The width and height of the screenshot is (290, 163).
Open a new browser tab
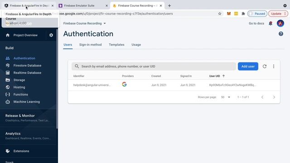tap(169, 6)
